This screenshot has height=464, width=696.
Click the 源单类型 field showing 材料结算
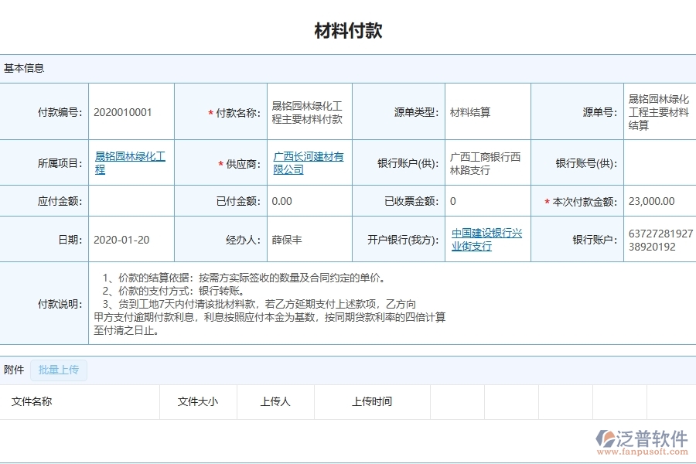coord(462,111)
